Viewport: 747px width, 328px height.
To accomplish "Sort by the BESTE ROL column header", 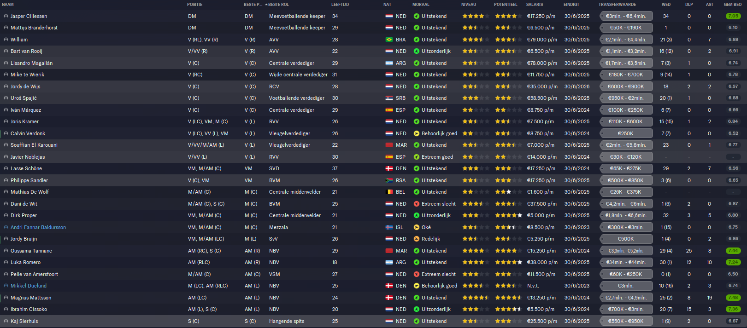I will point(278,5).
